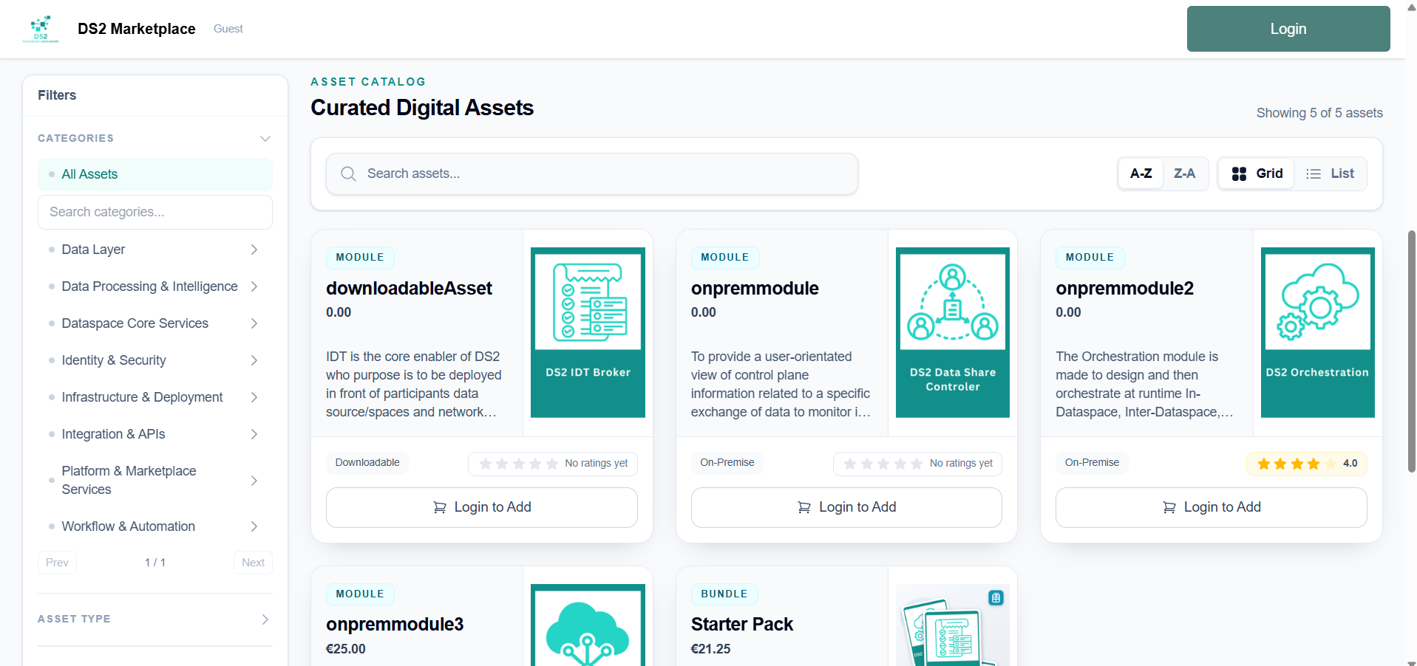1417x666 pixels.
Task: Click the Showing 5 of 5 assets text
Action: [1319, 113]
